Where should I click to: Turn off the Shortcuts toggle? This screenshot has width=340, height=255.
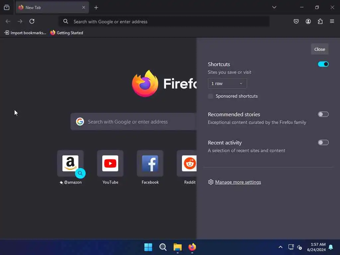pyautogui.click(x=323, y=64)
